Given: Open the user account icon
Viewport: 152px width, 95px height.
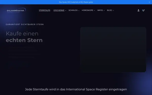Looking at the screenshot, I should click(138, 10).
